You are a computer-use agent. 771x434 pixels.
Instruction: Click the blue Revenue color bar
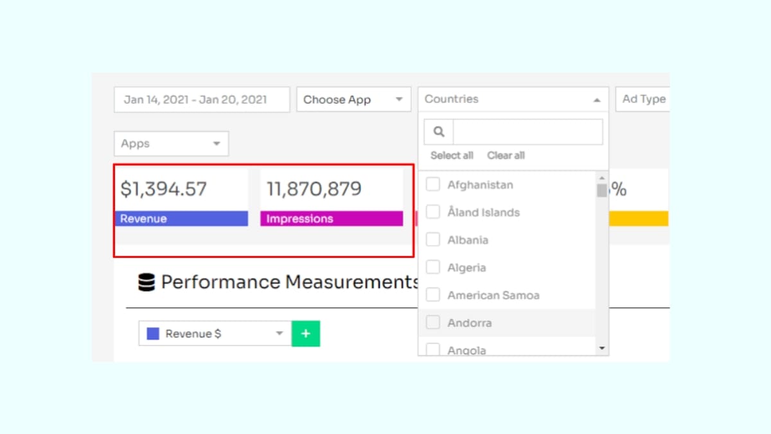[181, 219]
